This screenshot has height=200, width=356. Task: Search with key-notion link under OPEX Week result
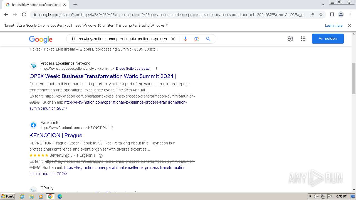[x=108, y=105]
